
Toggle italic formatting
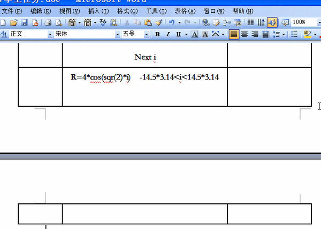coord(168,34)
